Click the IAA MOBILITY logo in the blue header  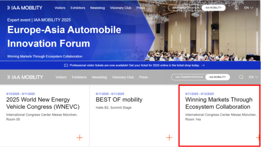point(25,8)
